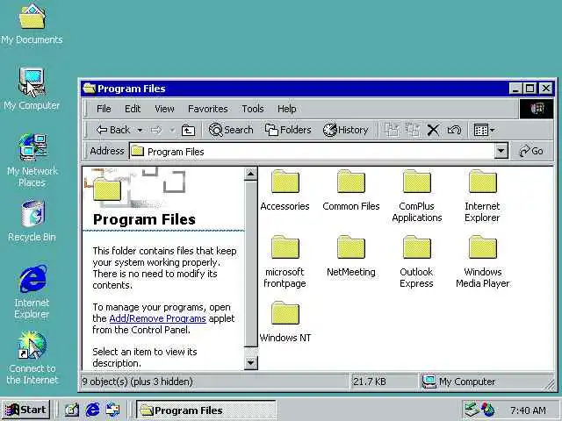Select the Recycle Bin desktop icon
The image size is (562, 421).
pyautogui.click(x=32, y=221)
